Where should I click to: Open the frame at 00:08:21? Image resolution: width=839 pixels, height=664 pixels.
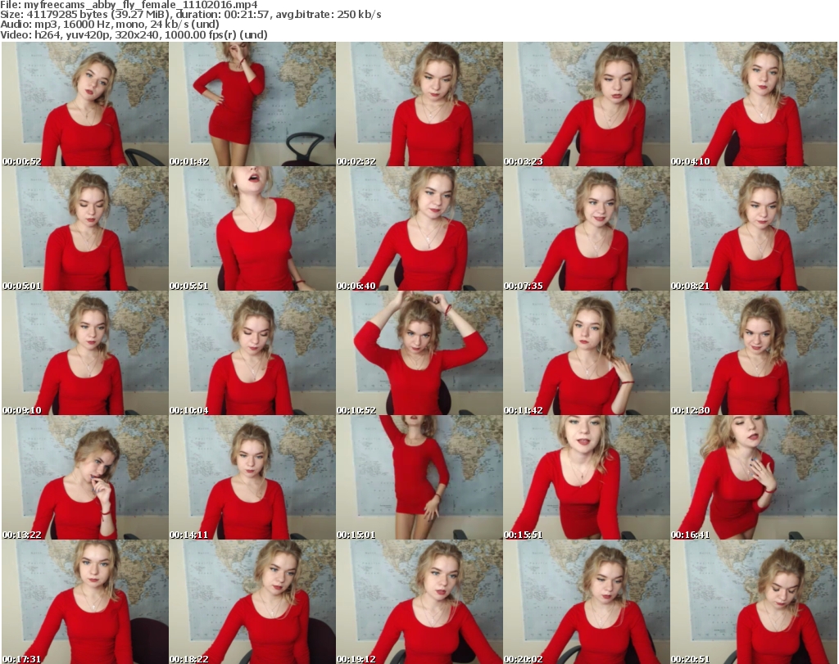[x=754, y=228]
